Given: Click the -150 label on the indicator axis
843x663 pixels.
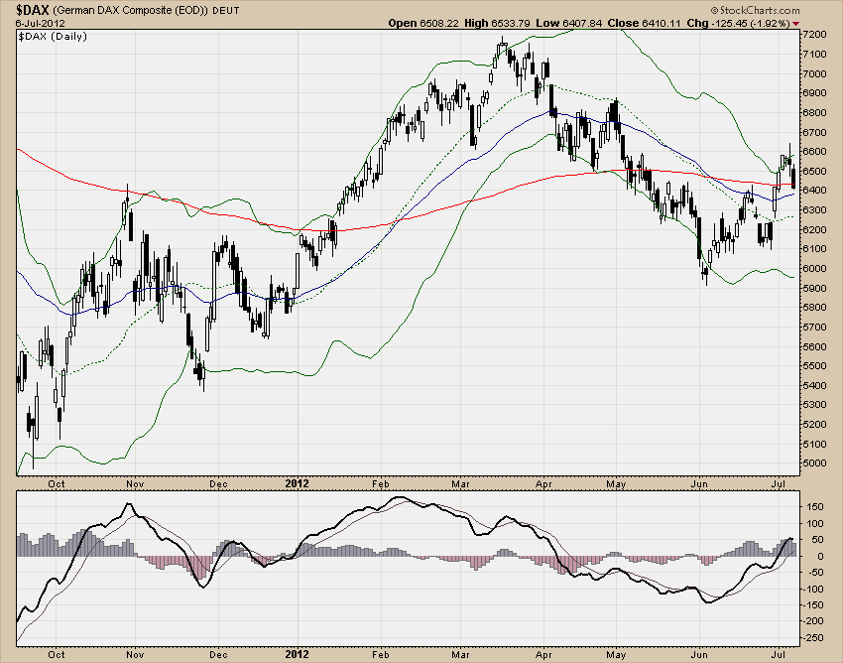Looking at the screenshot, I should (813, 605).
